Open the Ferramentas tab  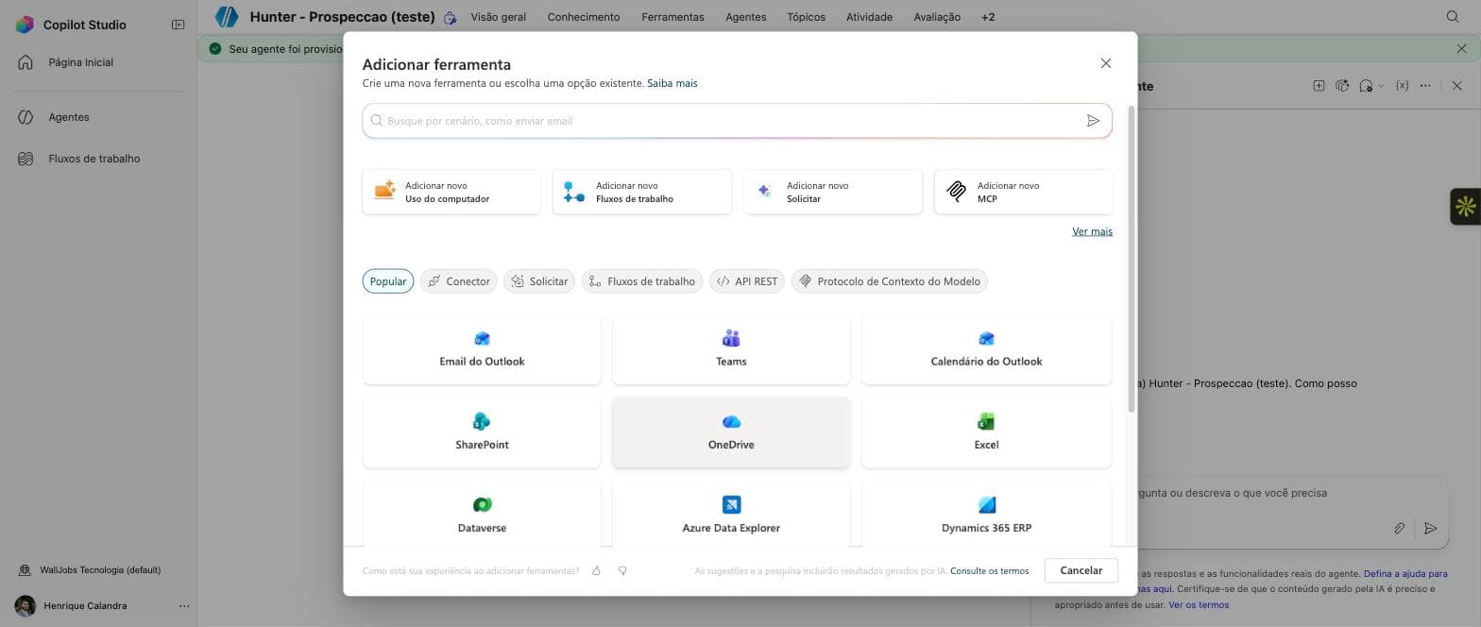tap(672, 17)
